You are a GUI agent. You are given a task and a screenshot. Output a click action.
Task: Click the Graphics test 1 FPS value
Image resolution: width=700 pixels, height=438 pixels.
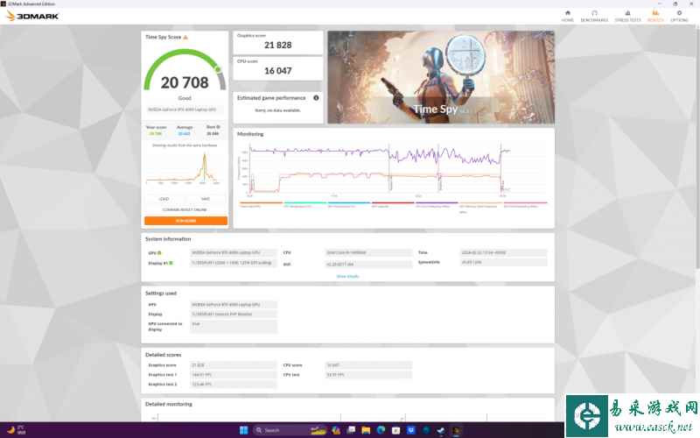(234, 375)
